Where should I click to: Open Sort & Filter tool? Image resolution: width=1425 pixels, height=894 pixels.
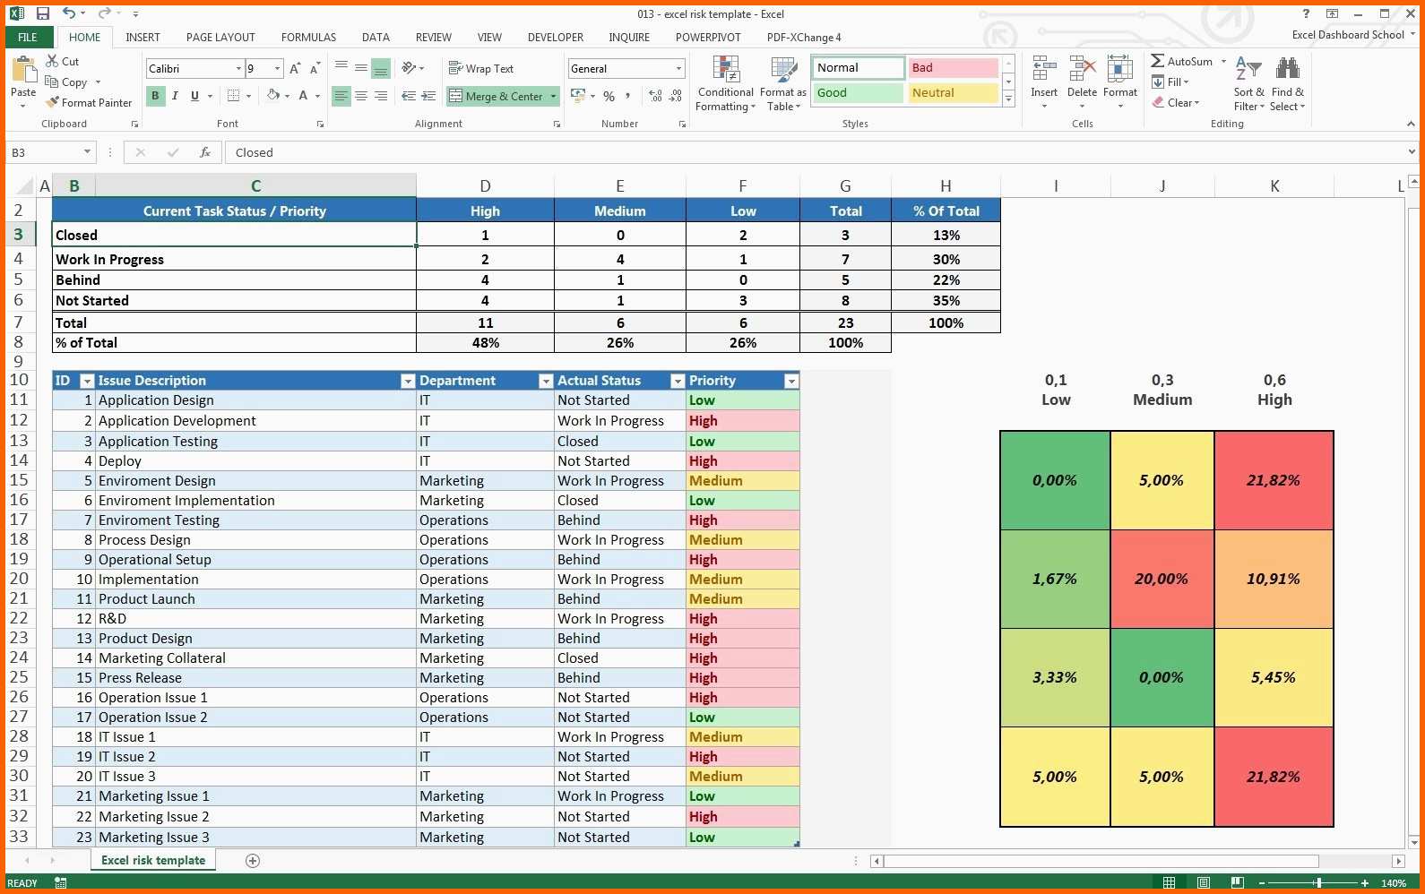coord(1248,85)
